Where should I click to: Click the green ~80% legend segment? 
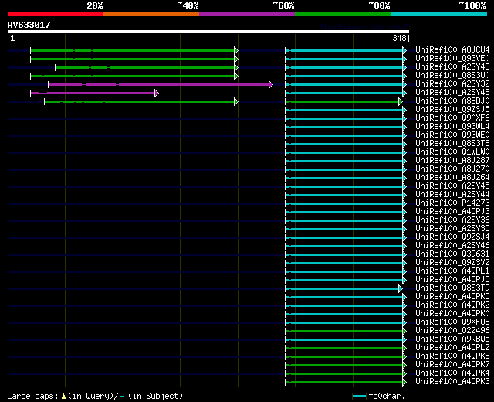(342, 13)
